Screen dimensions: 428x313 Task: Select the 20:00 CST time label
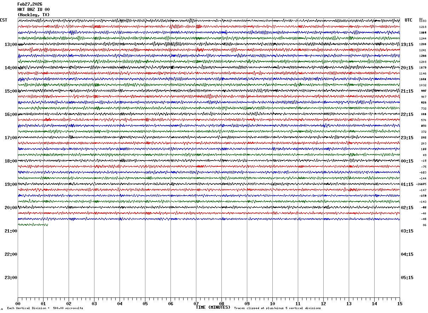[x=11, y=208]
